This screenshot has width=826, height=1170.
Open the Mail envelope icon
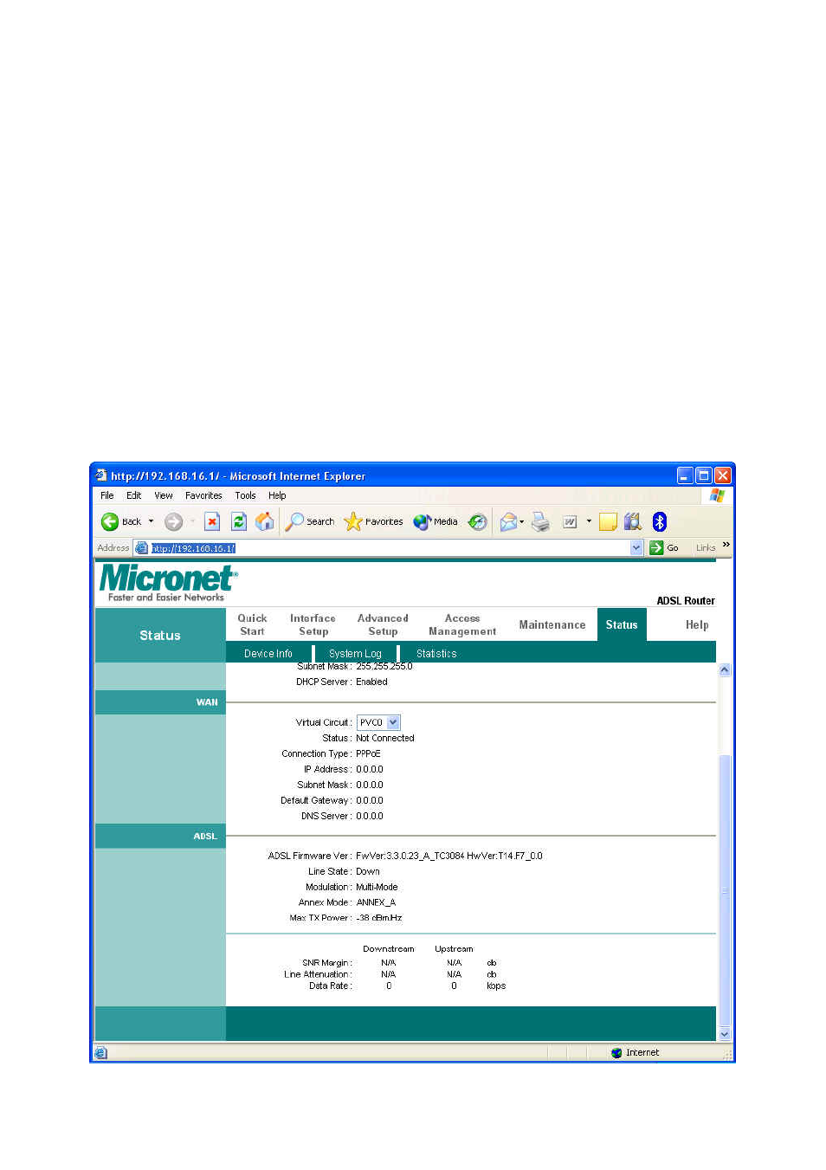tap(508, 521)
